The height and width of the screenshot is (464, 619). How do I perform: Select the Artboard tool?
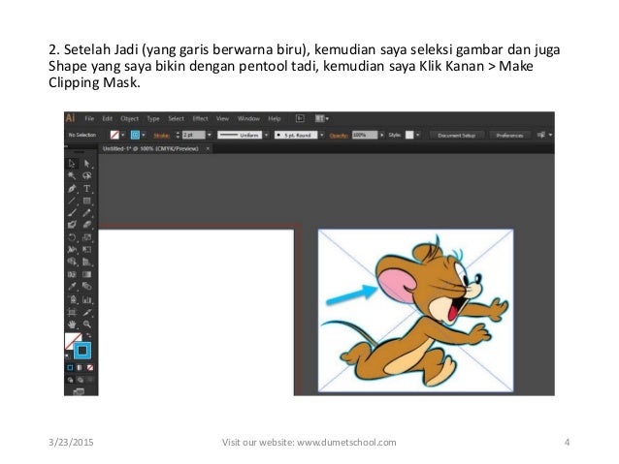pos(72,312)
